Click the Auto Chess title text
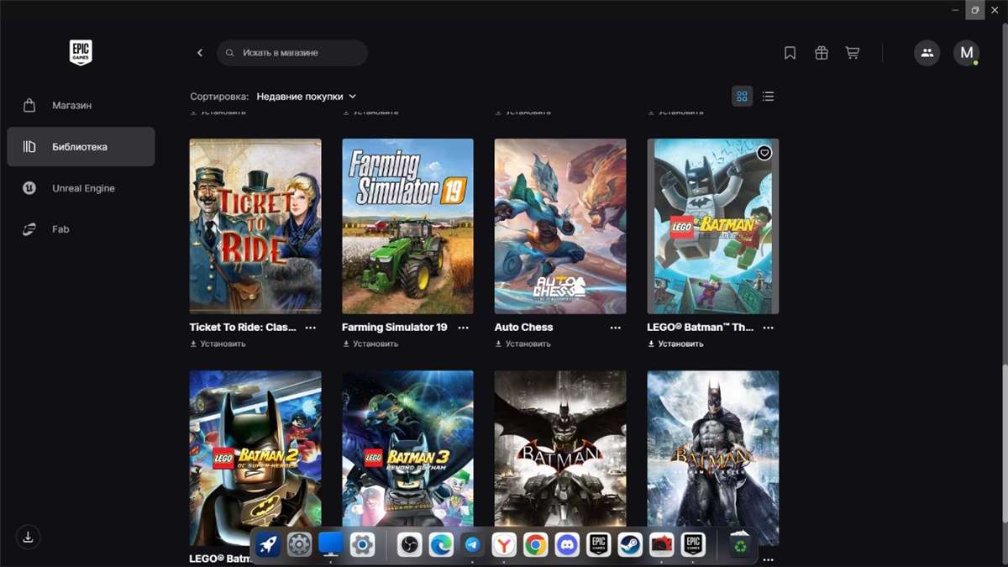The height and width of the screenshot is (567, 1008). pyautogui.click(x=524, y=328)
